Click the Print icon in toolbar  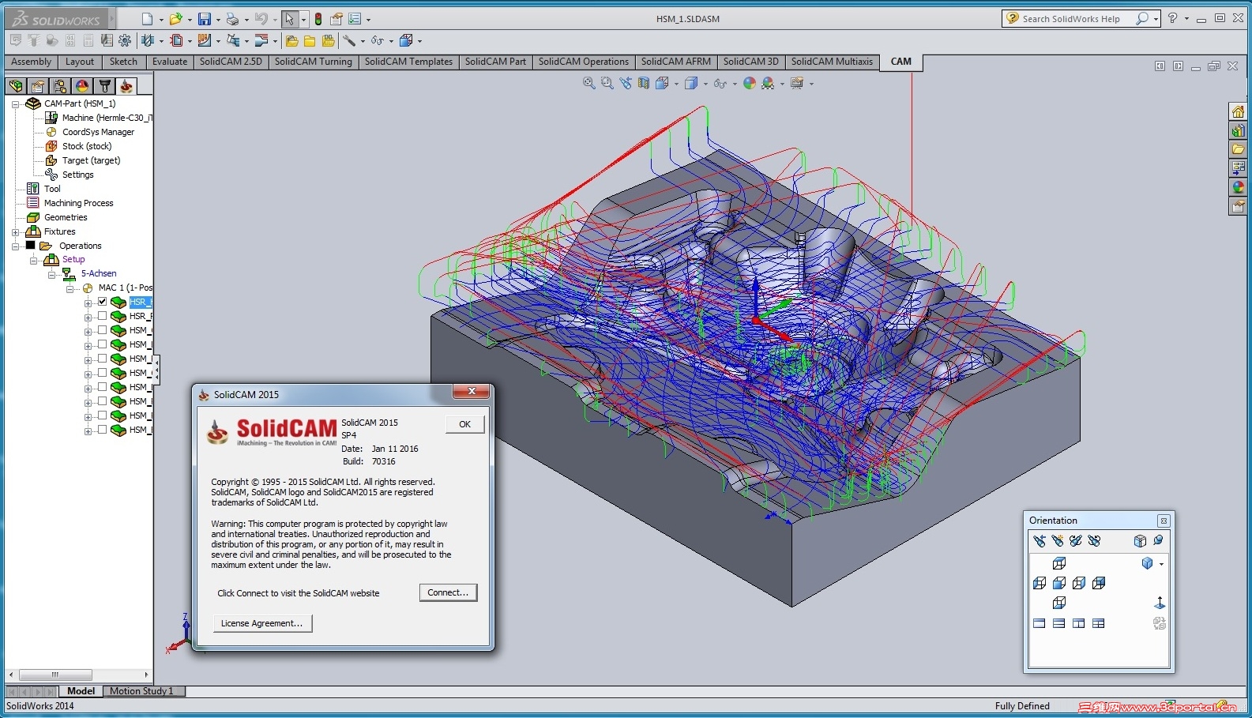click(232, 19)
